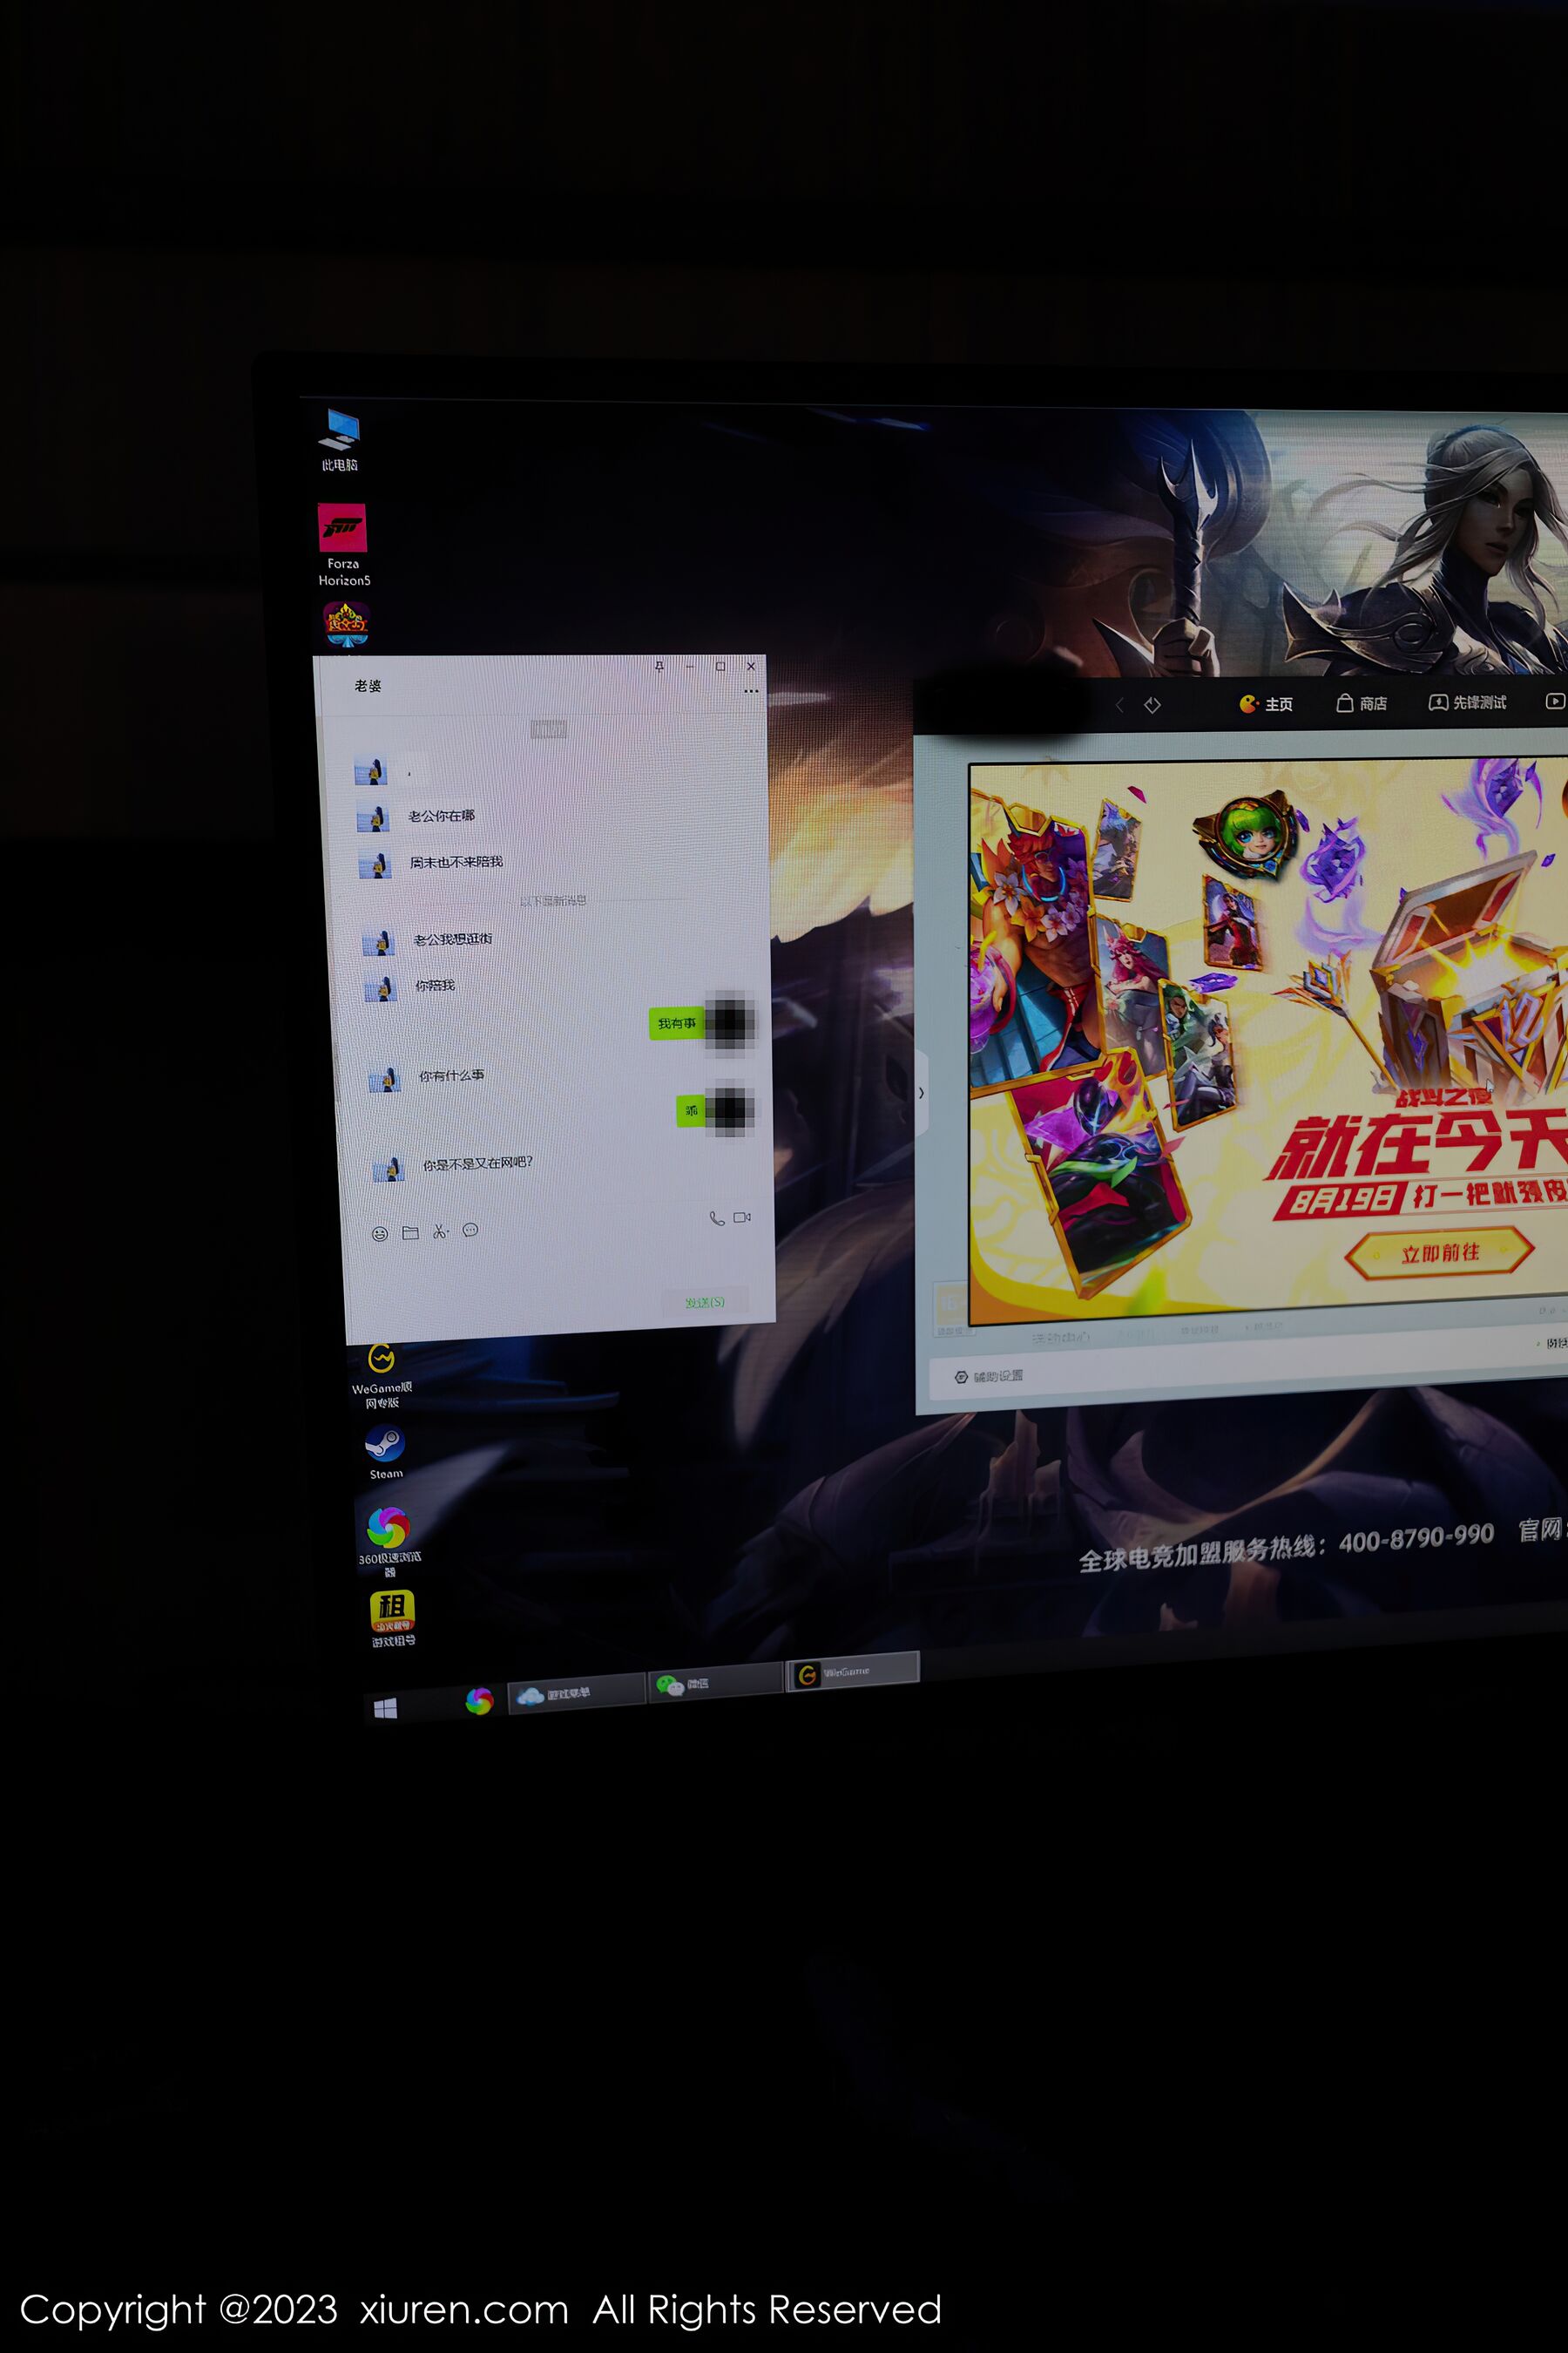The height and width of the screenshot is (2353, 1568).
Task: Click the Windows Start button
Action: pyautogui.click(x=385, y=1709)
